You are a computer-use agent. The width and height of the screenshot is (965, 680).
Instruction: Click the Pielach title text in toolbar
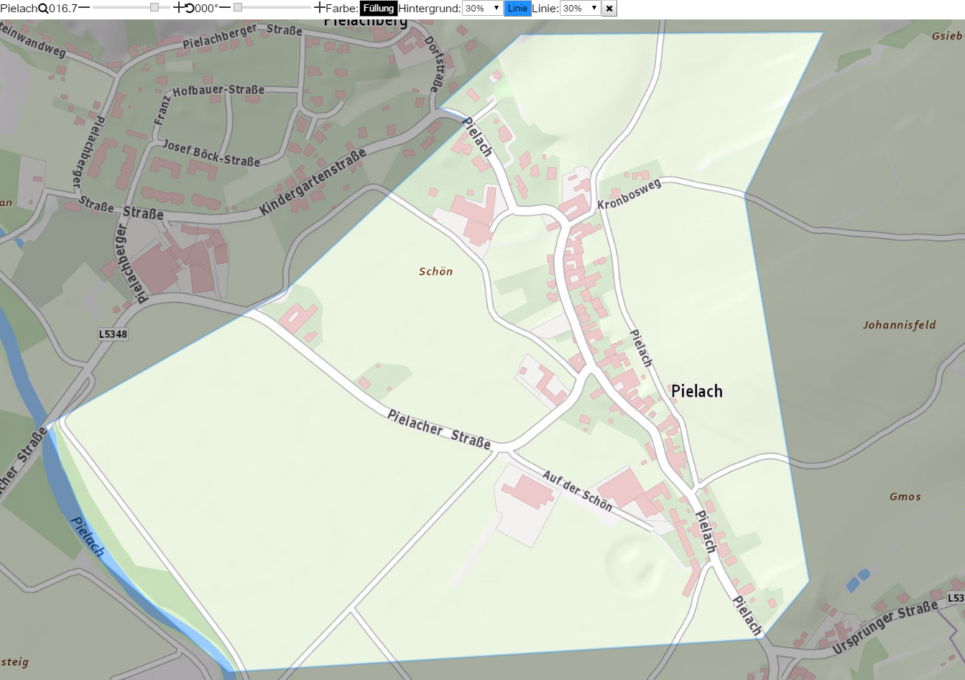point(19,9)
